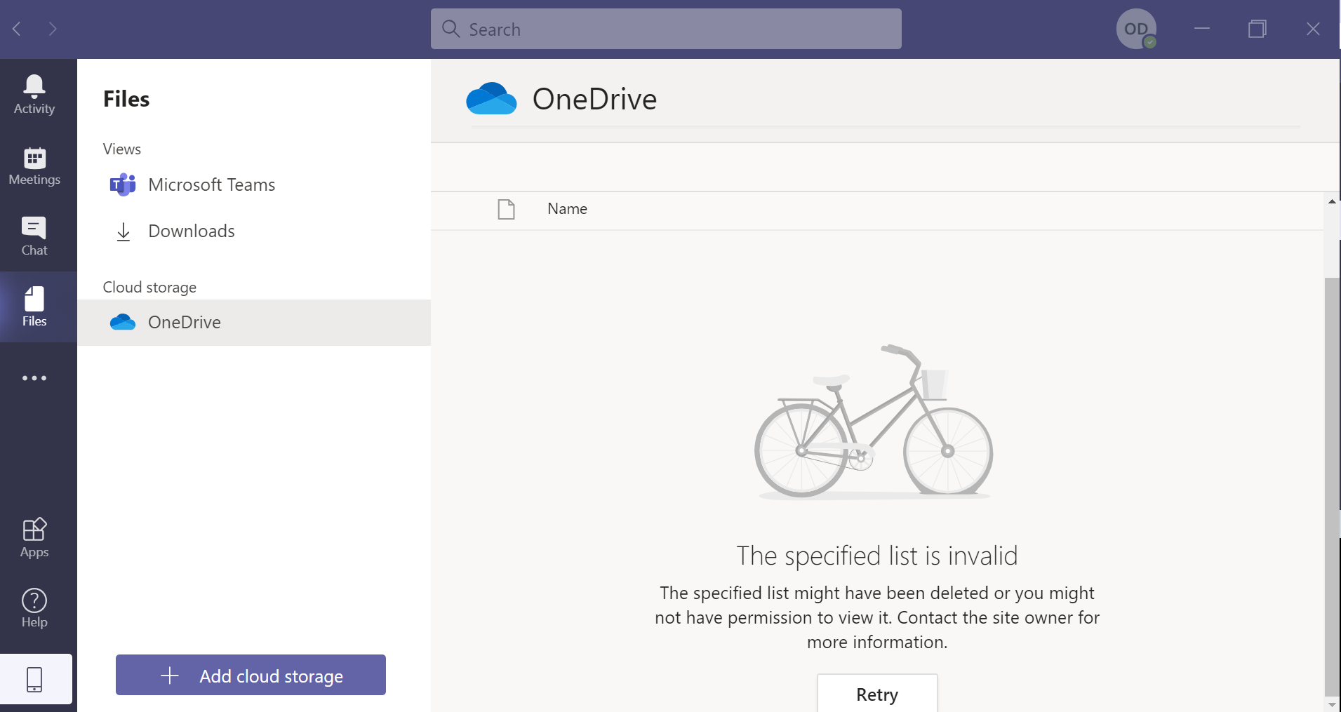Click the vertical scrollbar thumb
1341x712 pixels.
coord(1331,485)
